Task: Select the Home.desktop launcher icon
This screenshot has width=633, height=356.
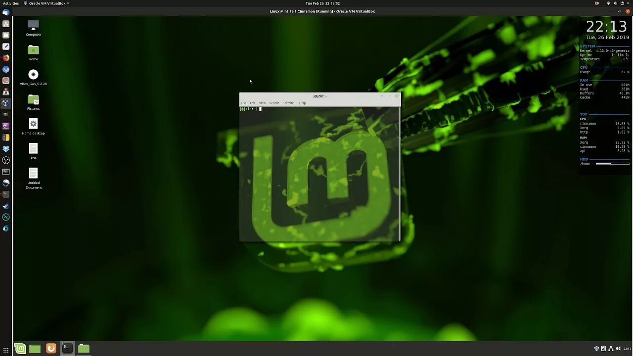Action: pos(33,127)
